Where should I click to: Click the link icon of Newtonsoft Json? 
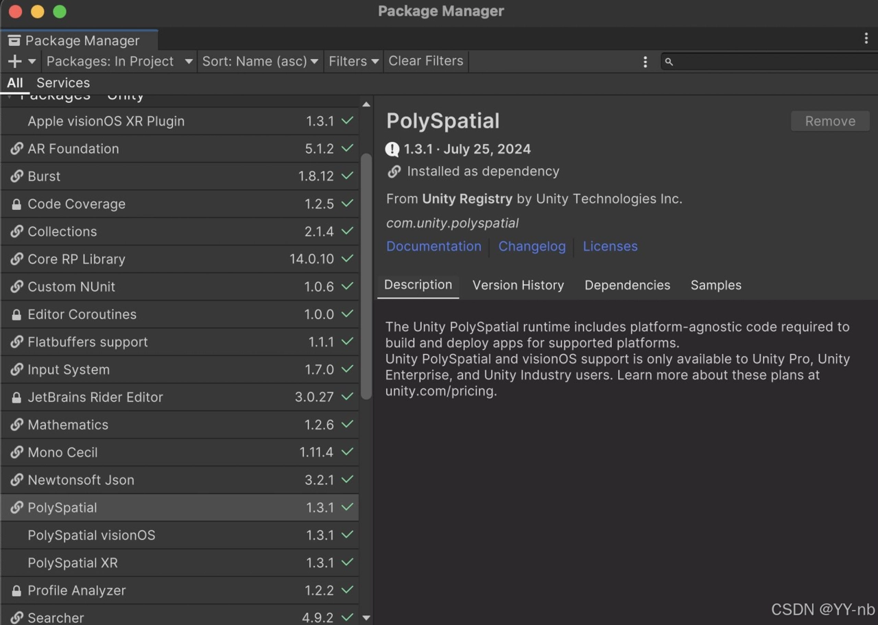click(x=16, y=480)
